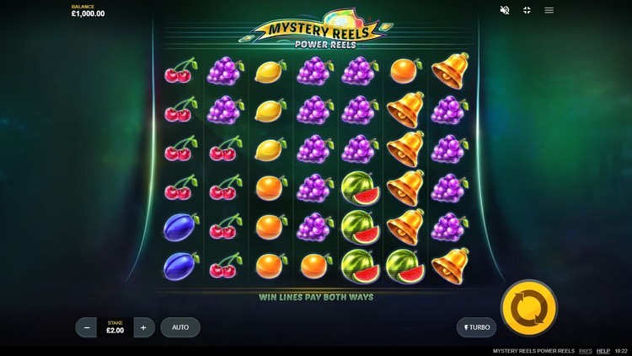Open the Pays paytable link
This screenshot has width=632, height=356.
(586, 351)
